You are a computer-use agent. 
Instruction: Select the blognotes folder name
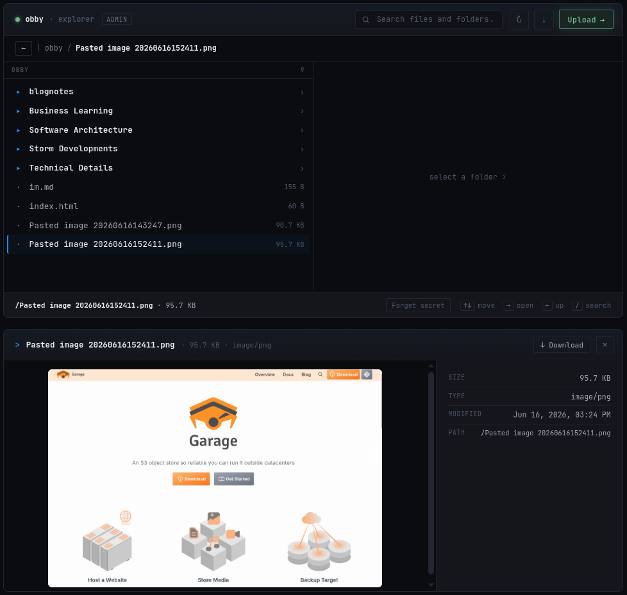[x=51, y=92]
